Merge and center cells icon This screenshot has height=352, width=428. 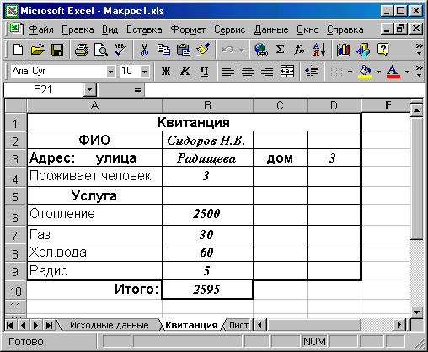[287, 72]
